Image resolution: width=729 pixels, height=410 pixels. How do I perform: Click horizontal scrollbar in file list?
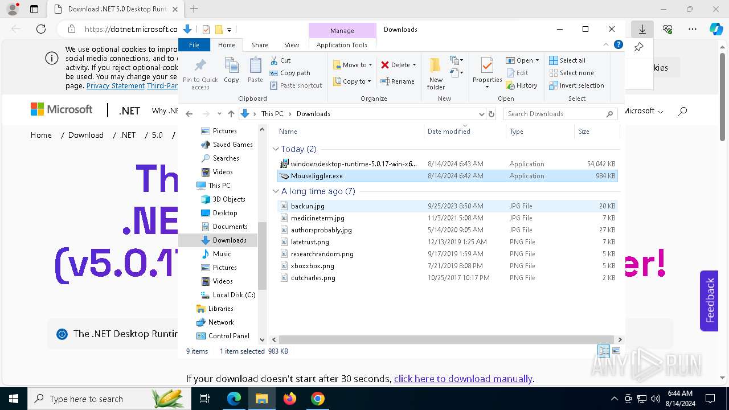click(x=447, y=339)
